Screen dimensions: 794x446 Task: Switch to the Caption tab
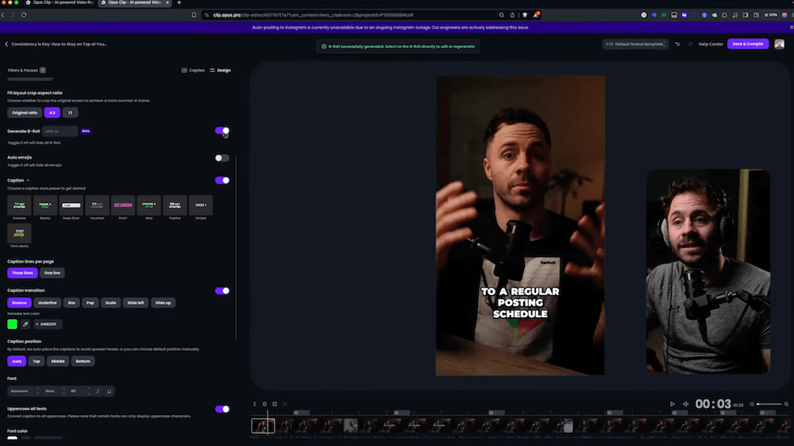point(194,71)
